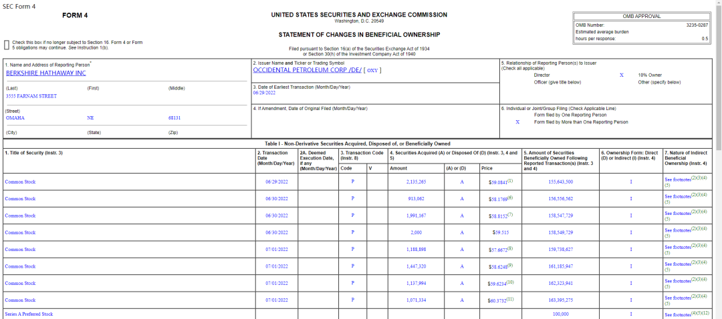Click the amount 1,137,994

pyautogui.click(x=416, y=284)
